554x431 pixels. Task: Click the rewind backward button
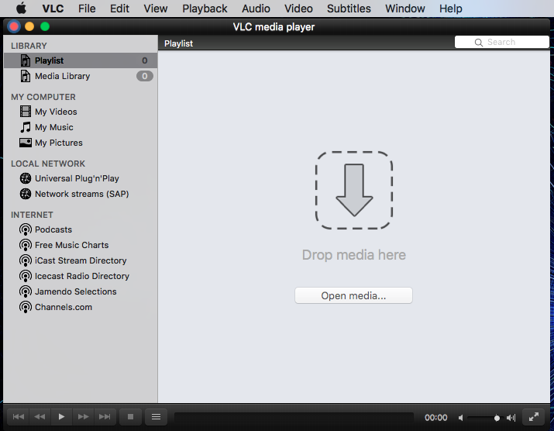point(40,417)
